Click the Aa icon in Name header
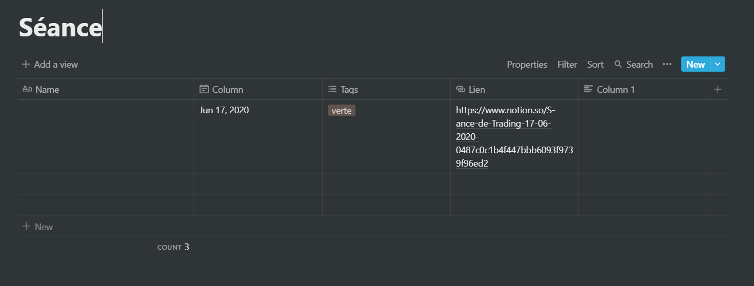Image resolution: width=754 pixels, height=286 pixels. point(27,89)
